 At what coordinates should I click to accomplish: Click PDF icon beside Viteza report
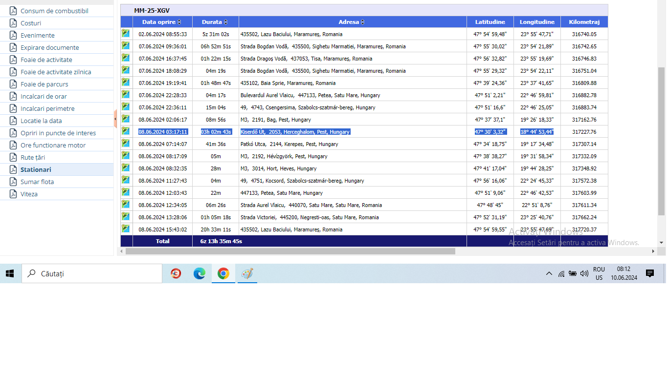click(13, 194)
